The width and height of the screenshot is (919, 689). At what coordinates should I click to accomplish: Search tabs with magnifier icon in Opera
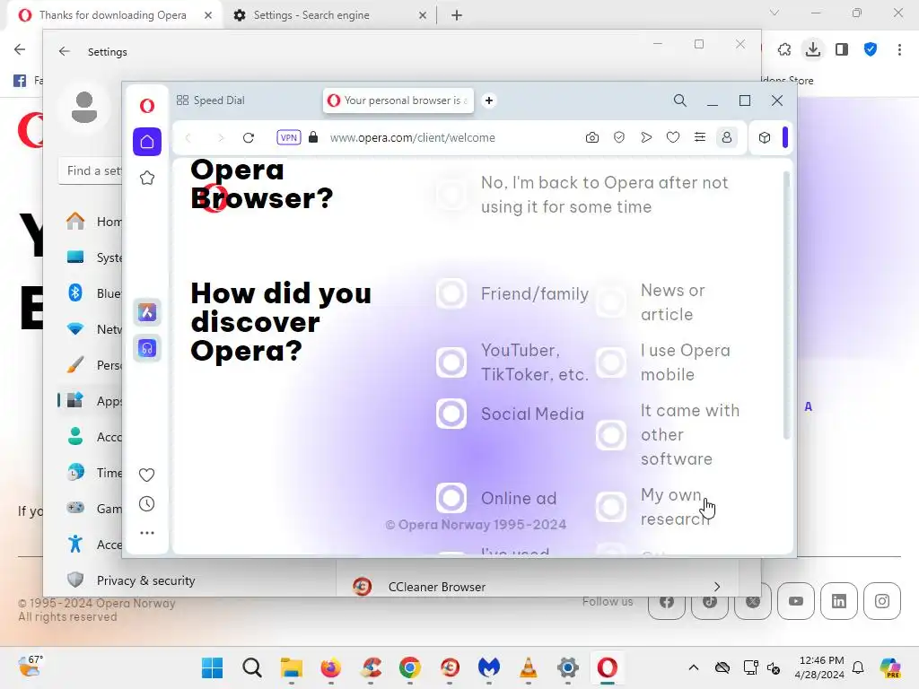coord(680,100)
